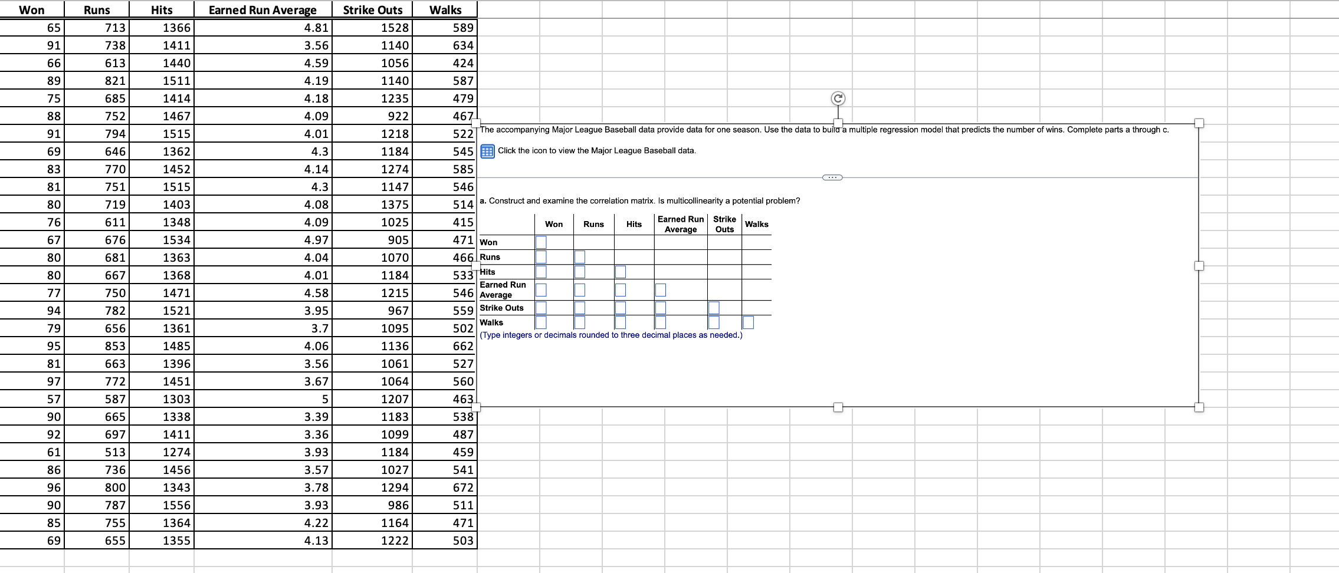Open the ellipsis (...) control on the divider line

(833, 177)
